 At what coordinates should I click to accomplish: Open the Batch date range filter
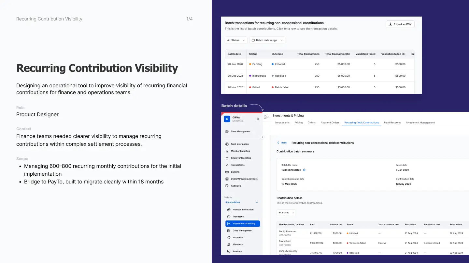267,40
